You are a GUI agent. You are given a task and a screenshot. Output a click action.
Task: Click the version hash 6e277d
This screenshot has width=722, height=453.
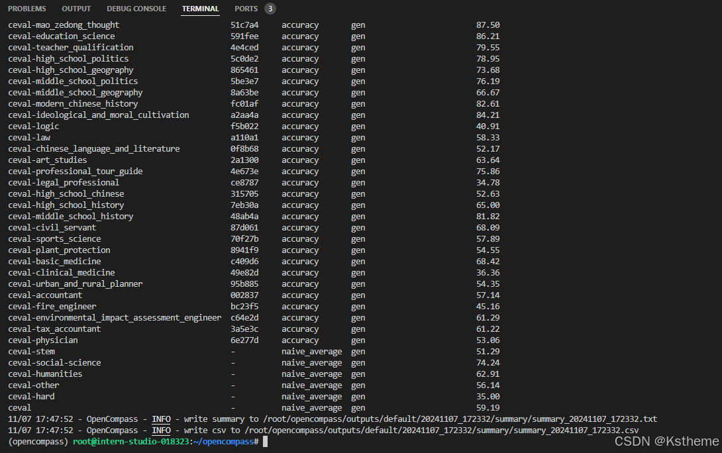tap(244, 340)
